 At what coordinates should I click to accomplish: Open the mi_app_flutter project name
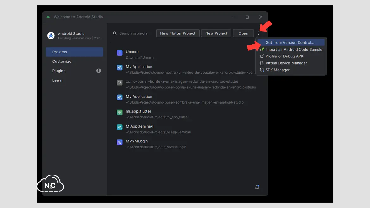point(139,111)
